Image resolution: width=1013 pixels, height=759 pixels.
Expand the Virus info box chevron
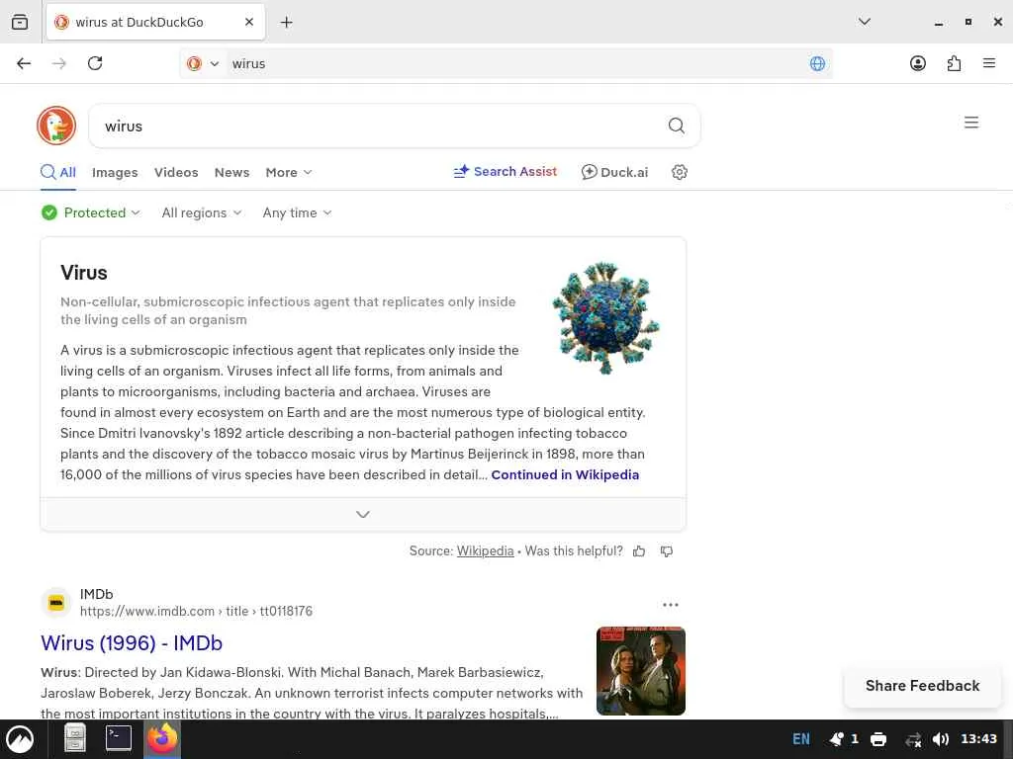point(363,514)
